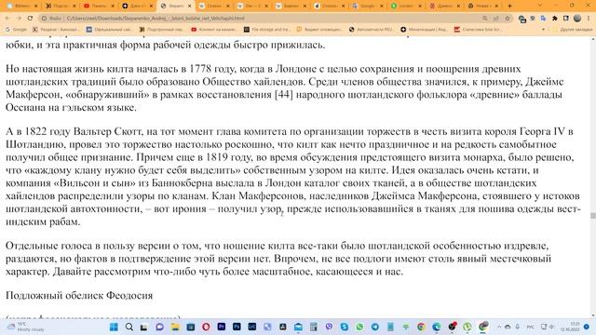
Task: Open Telegram from the taskbar
Action: click(375, 327)
